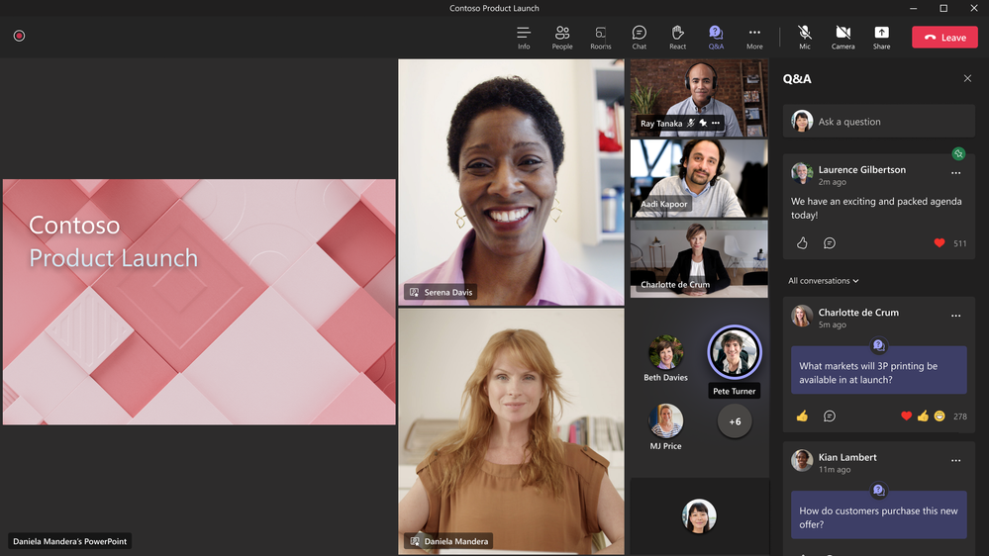The image size is (989, 556).
Task: Reply to Laurence Gilbertson's post
Action: click(830, 243)
